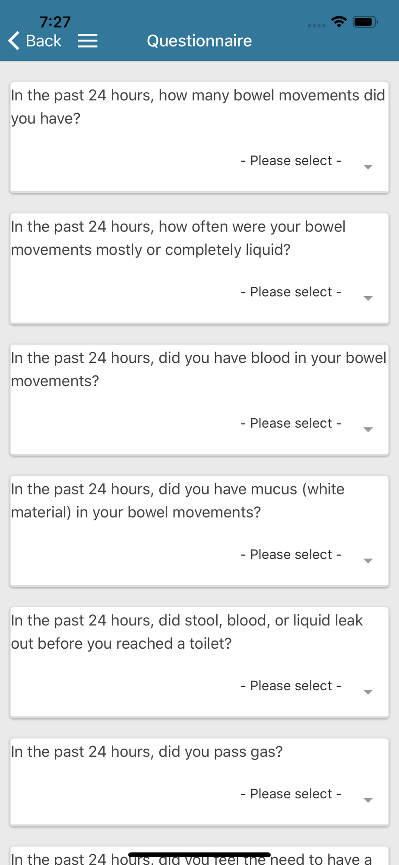Tap the 7:27 clock in status bar
The image size is (399, 865).
point(55,22)
